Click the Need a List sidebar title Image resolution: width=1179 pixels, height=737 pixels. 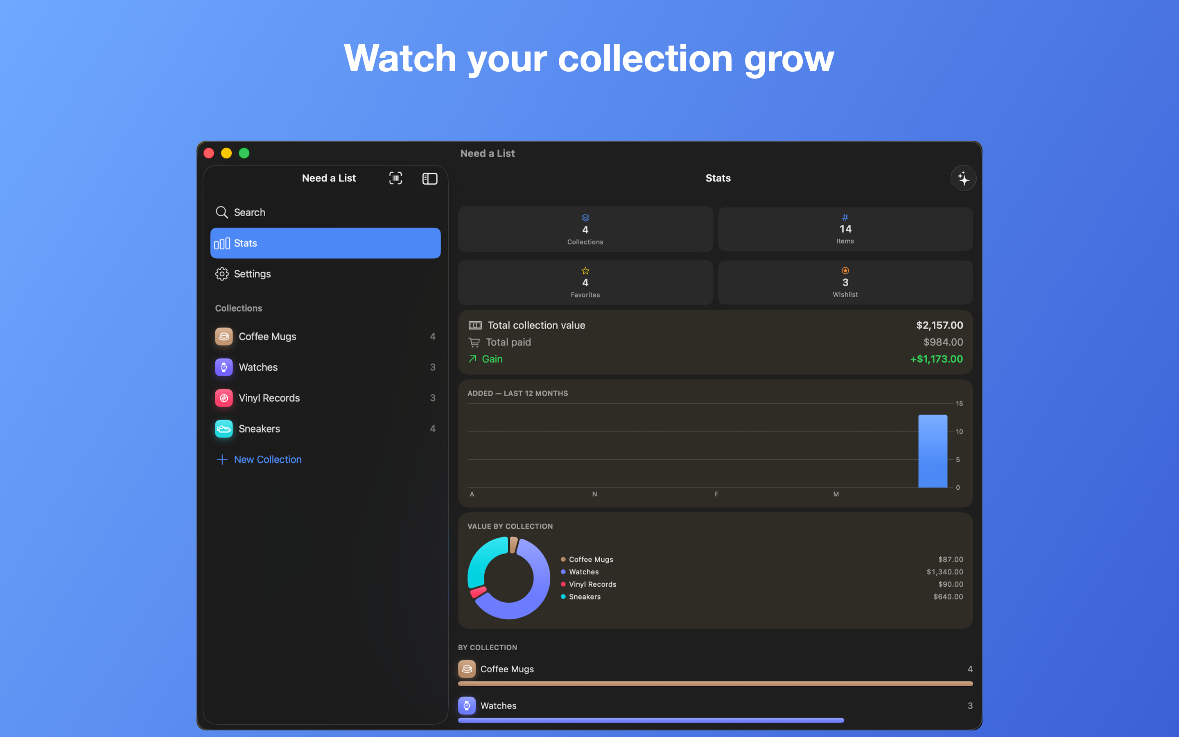(x=329, y=178)
